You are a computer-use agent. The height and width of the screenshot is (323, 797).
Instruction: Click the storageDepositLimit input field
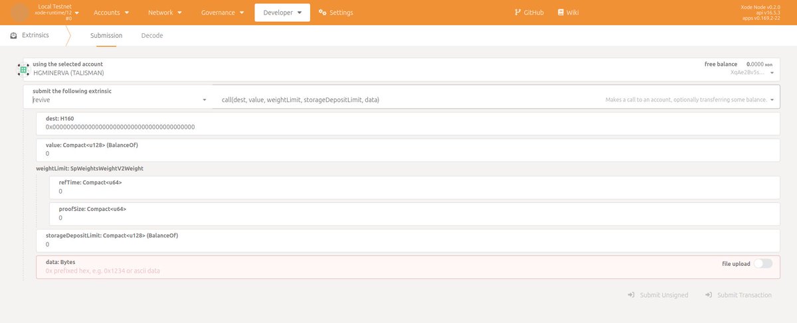click(408, 241)
